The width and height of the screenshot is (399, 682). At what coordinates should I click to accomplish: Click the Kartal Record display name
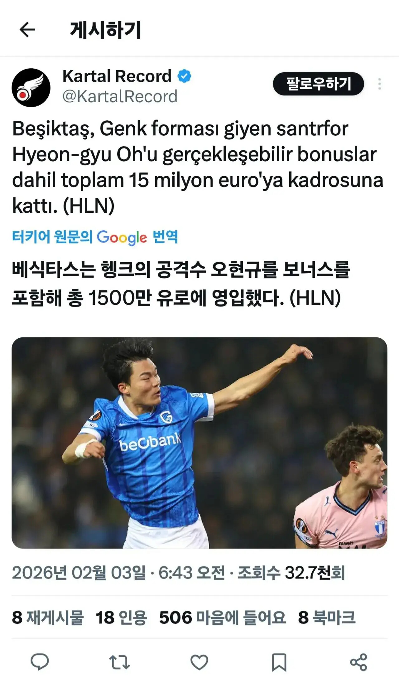click(117, 76)
